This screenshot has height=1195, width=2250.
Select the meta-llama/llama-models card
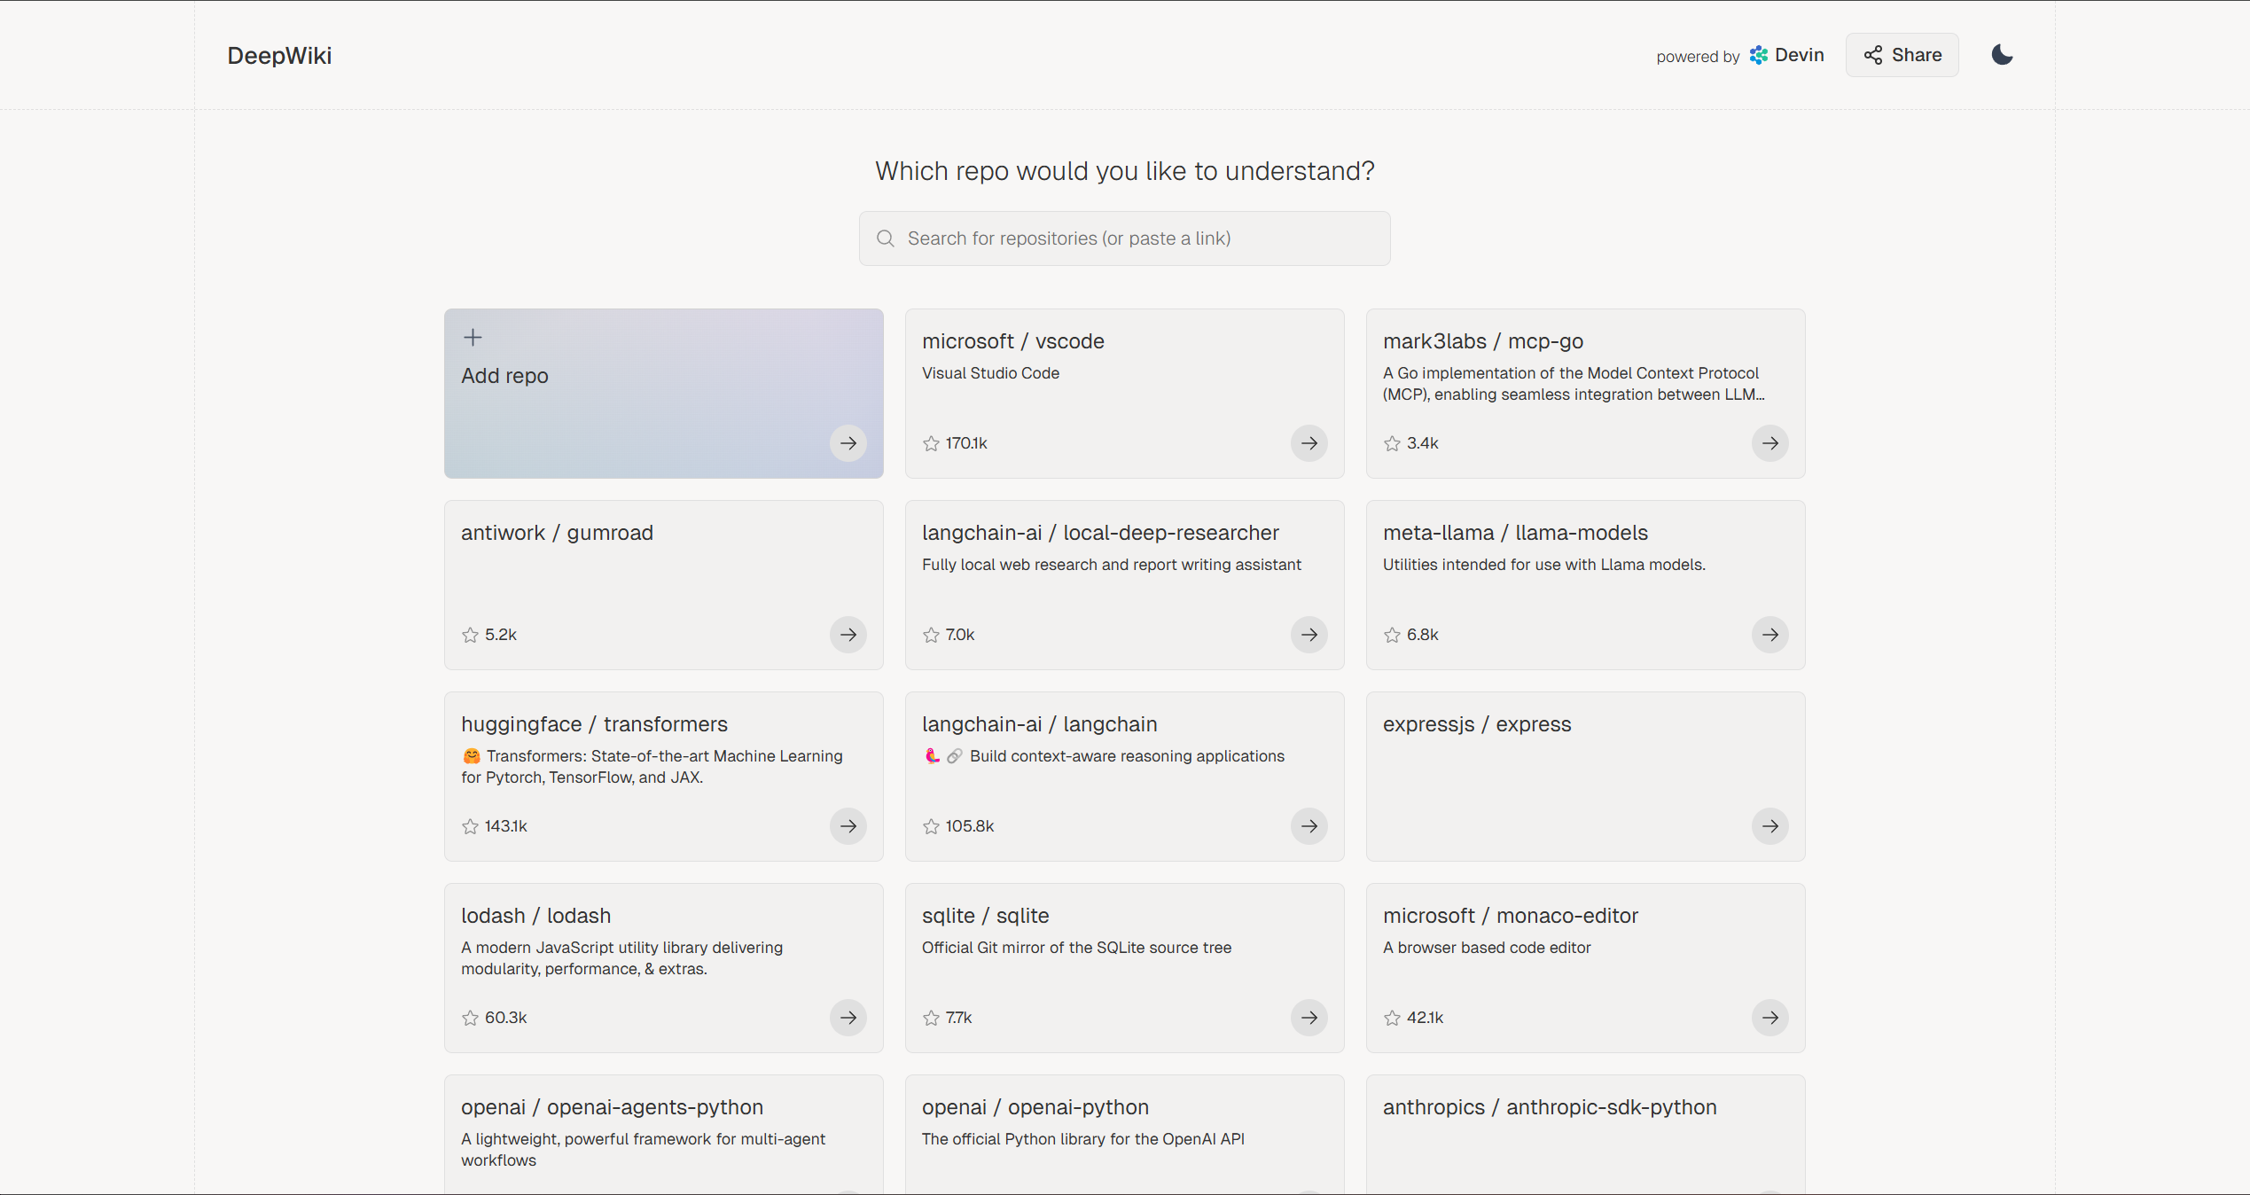tap(1584, 585)
